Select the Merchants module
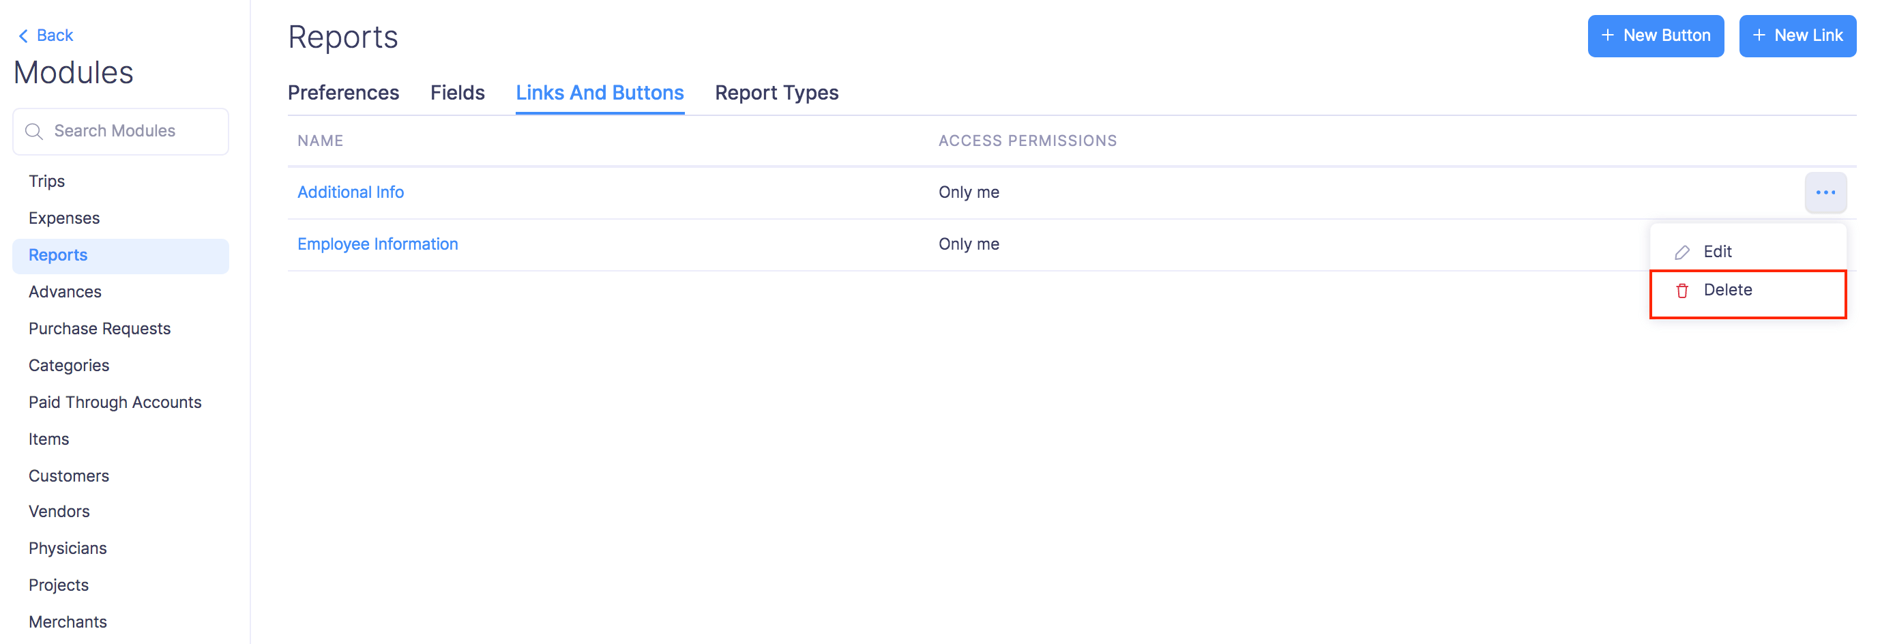Screen dimensions: 1880x644 [x=68, y=622]
